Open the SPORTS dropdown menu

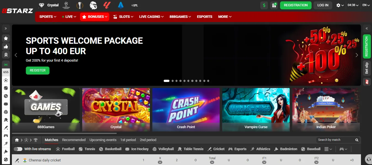(x=48, y=17)
